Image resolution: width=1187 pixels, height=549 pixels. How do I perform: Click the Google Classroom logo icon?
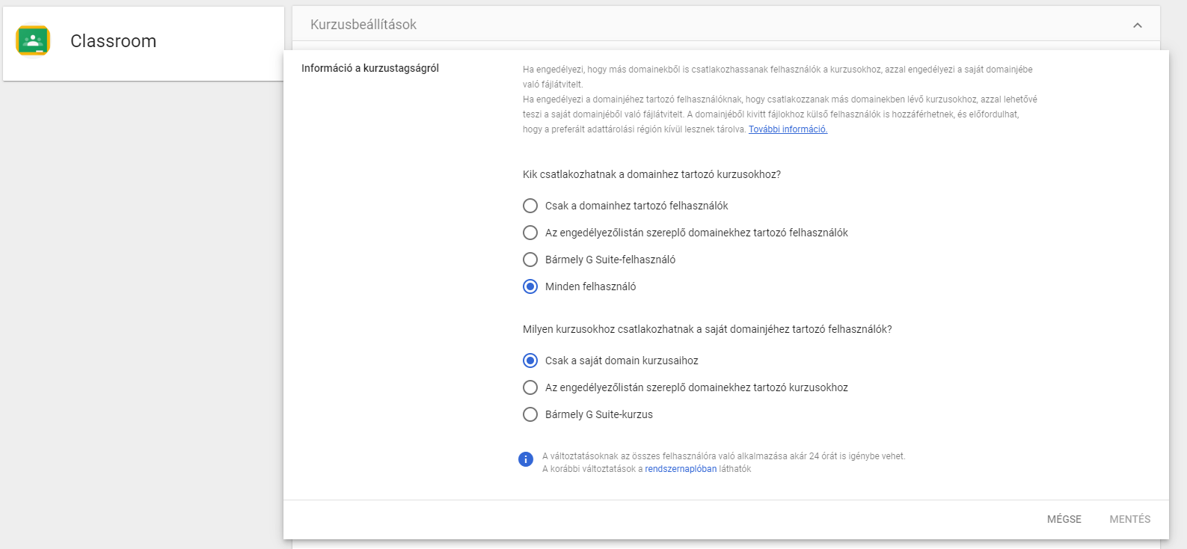click(x=33, y=40)
